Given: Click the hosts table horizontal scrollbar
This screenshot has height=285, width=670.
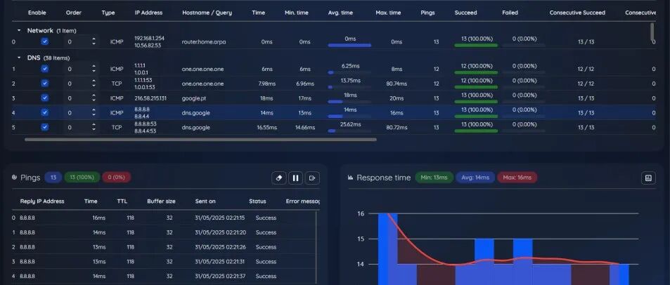Looking at the screenshot, I should tap(200, 140).
